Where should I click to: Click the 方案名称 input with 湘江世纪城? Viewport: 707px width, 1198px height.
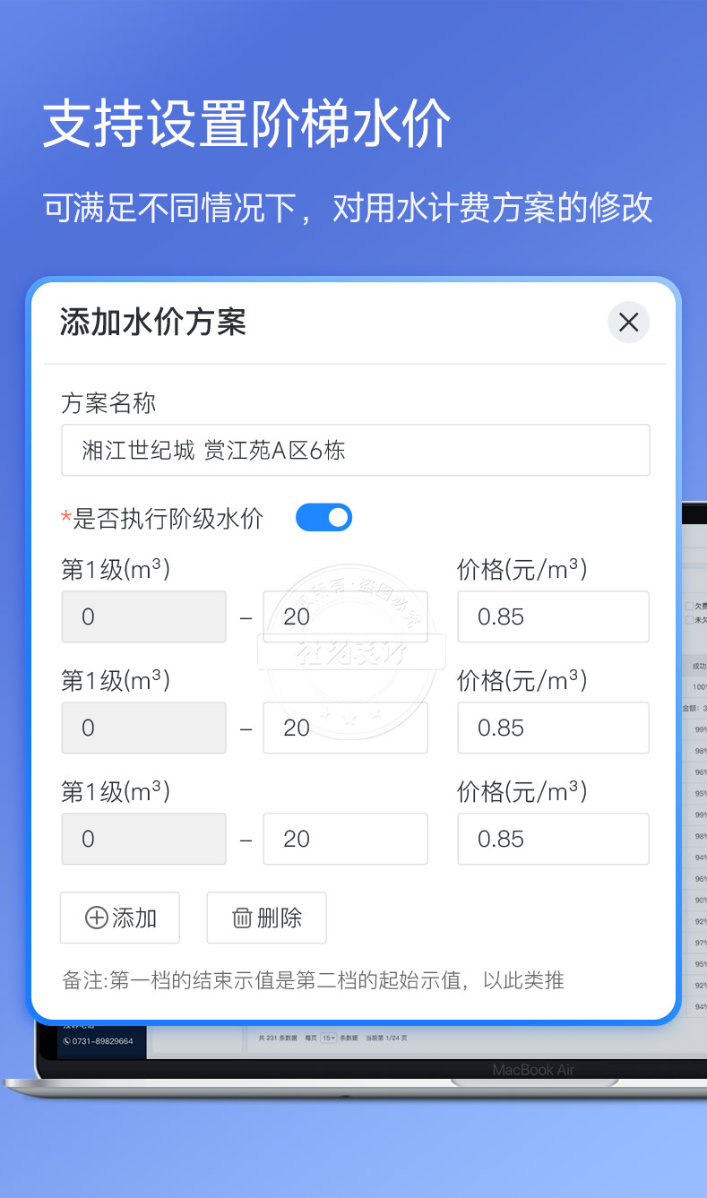[x=356, y=450]
